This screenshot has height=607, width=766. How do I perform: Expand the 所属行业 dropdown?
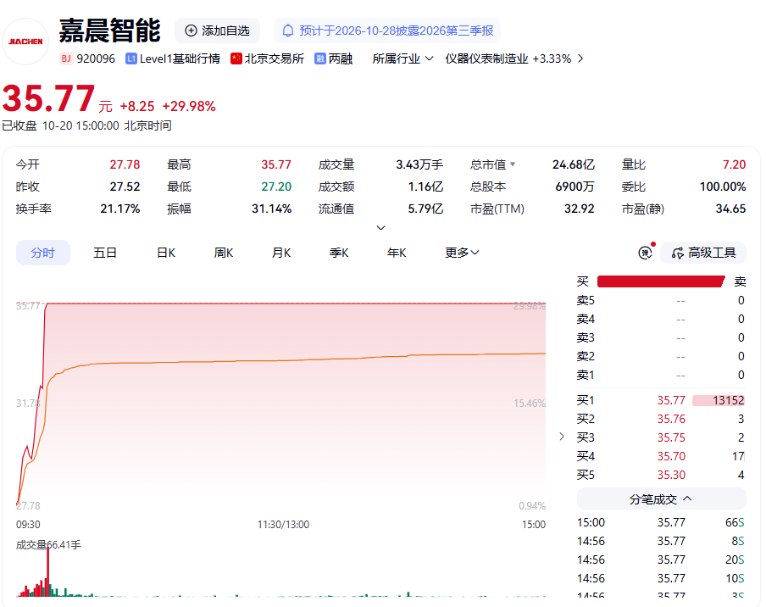tap(402, 58)
